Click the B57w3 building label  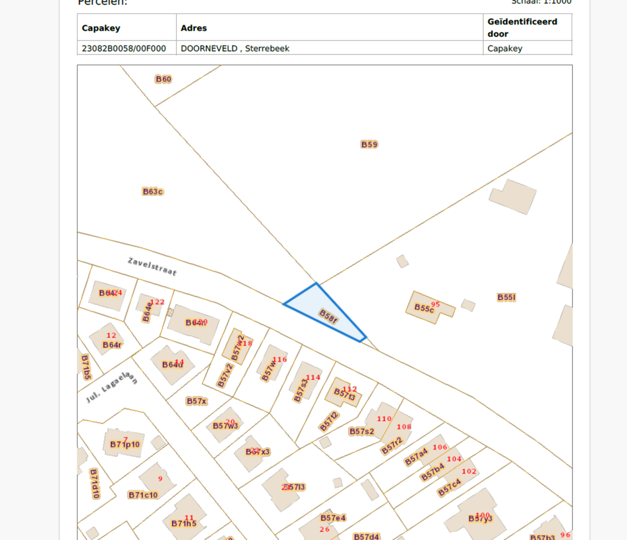(225, 426)
